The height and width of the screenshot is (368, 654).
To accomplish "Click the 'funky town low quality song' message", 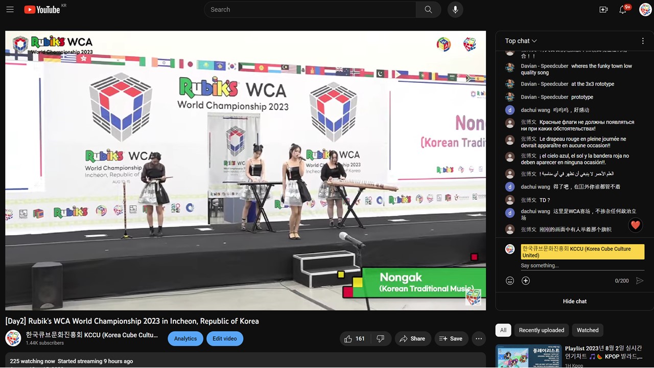I will tap(576, 69).
